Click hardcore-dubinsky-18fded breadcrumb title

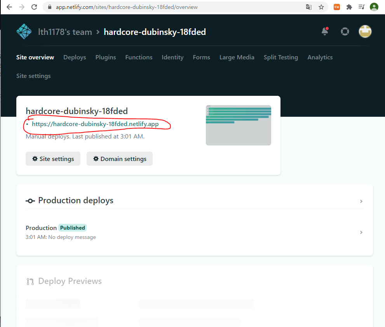tap(155, 32)
